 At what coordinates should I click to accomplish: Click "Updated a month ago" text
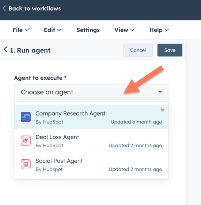coord(136,122)
